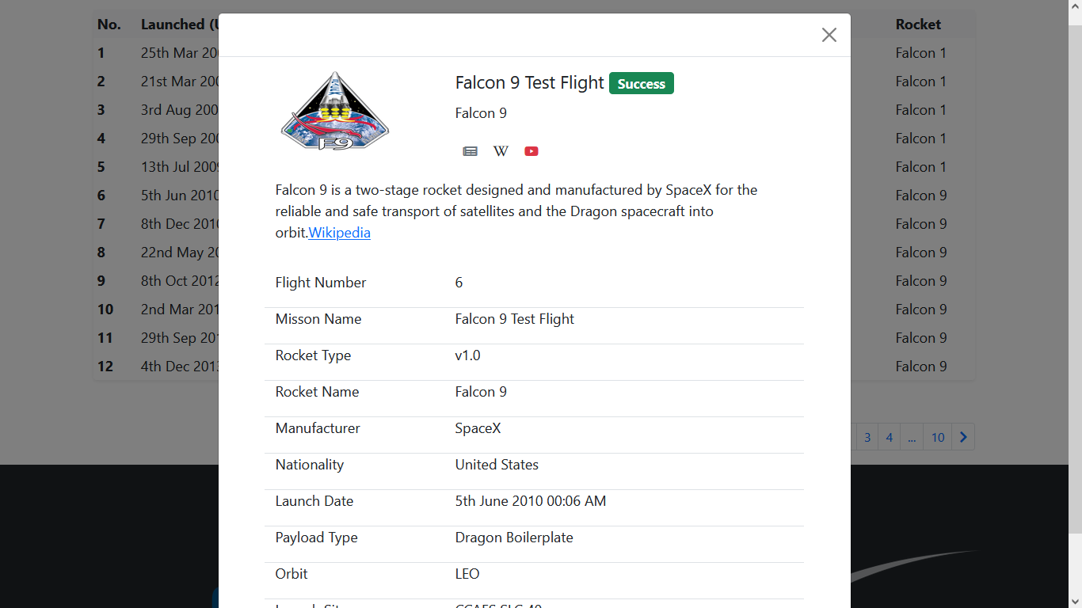
Task: Close the Falcon 9 Test Flight dialog
Action: (829, 35)
